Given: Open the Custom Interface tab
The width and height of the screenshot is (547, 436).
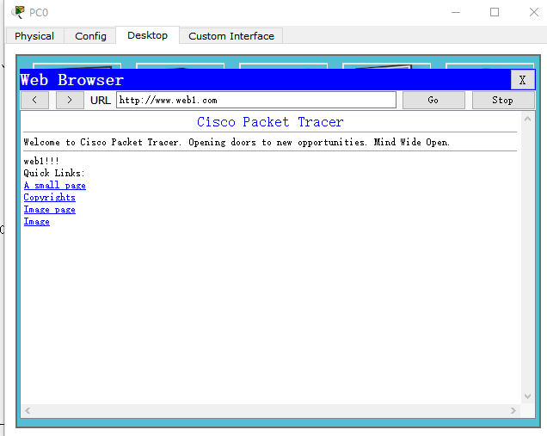Looking at the screenshot, I should pyautogui.click(x=231, y=36).
